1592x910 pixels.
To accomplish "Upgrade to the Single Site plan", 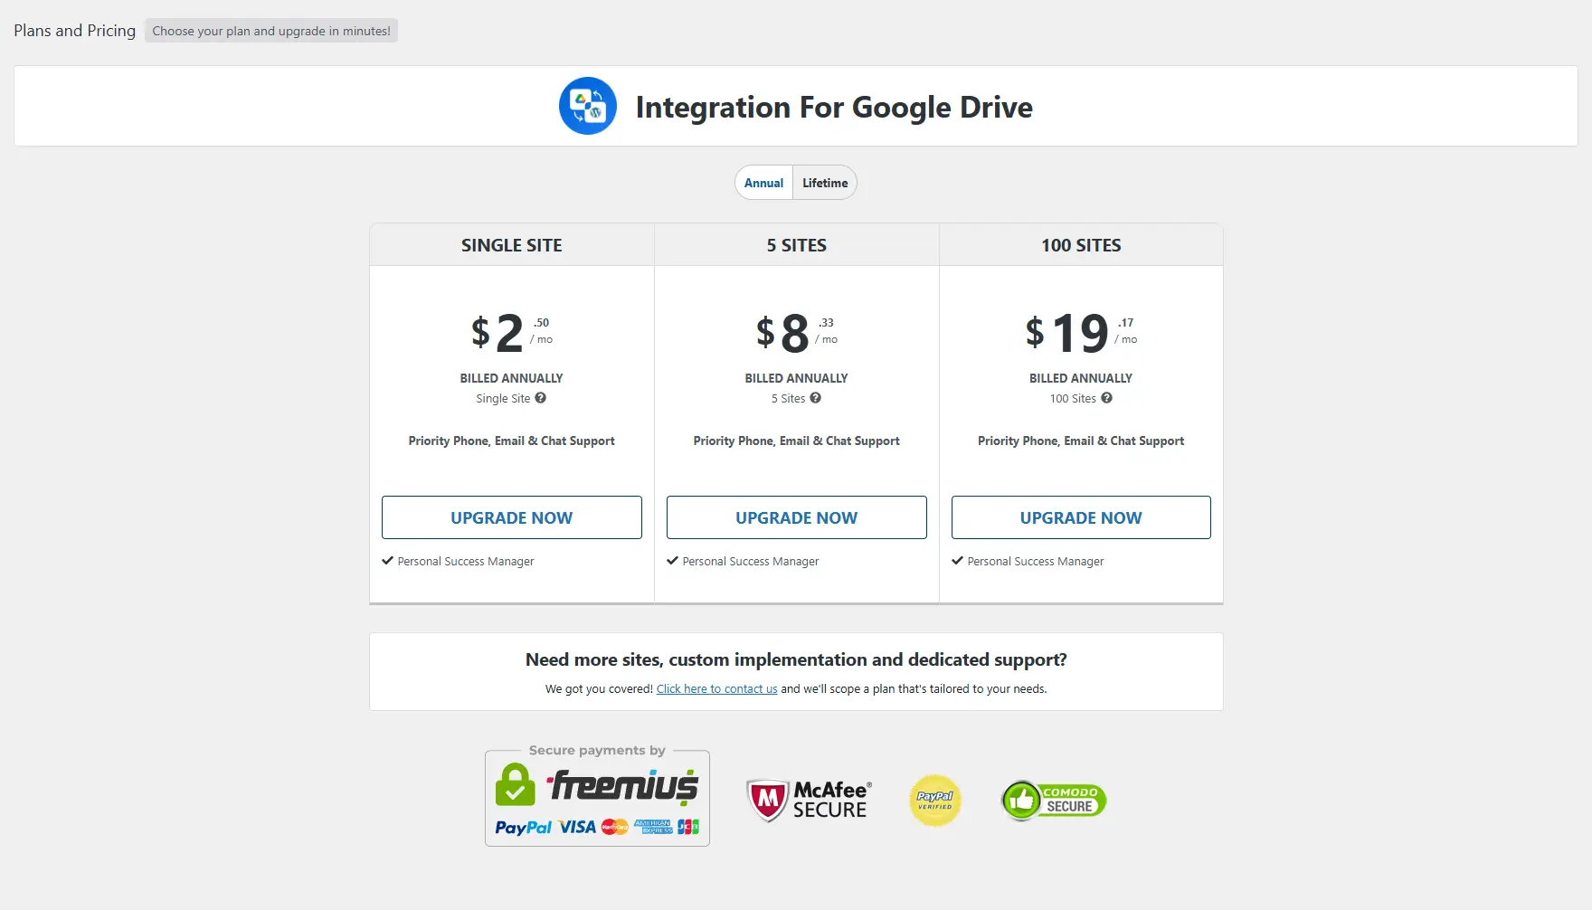I will 512,517.
